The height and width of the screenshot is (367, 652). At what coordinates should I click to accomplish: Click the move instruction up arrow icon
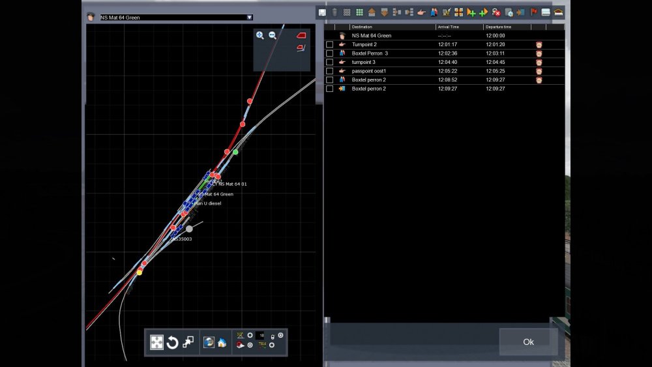pos(372,12)
